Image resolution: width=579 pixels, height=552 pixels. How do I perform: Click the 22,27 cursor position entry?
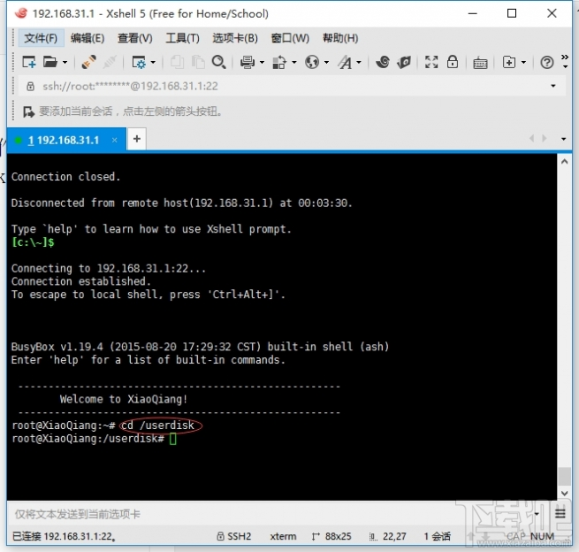click(x=388, y=536)
